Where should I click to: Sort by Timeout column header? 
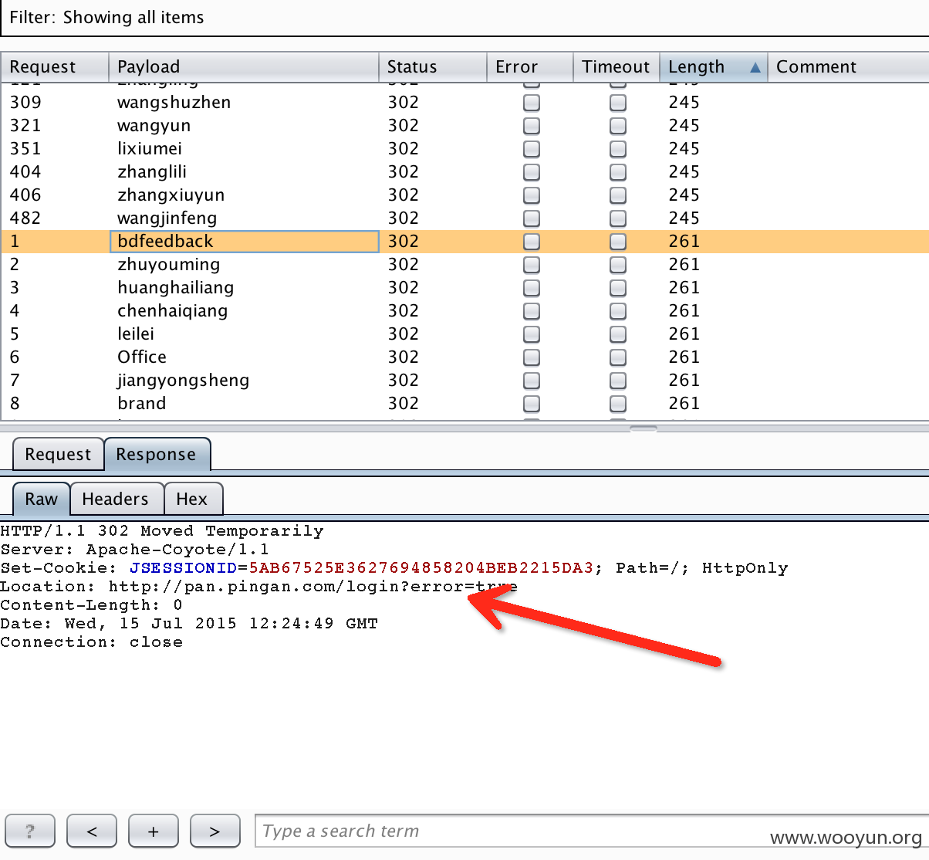coord(617,67)
